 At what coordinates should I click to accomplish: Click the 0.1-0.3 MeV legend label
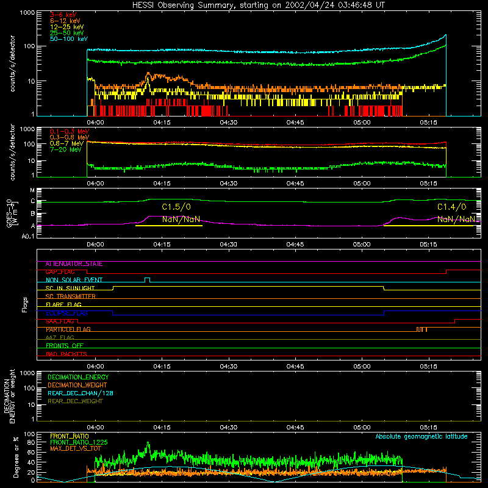click(70, 131)
